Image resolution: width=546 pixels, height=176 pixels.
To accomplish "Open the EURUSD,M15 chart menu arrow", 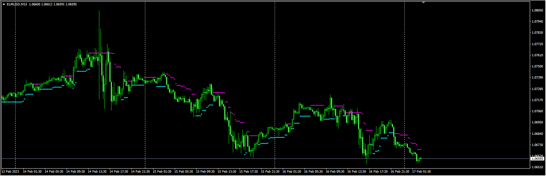I will pyautogui.click(x=4, y=4).
